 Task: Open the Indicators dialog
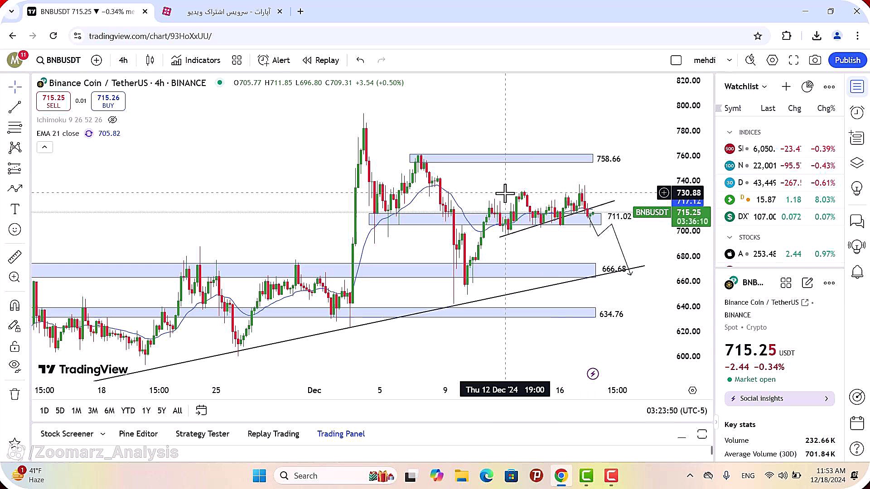coord(196,60)
